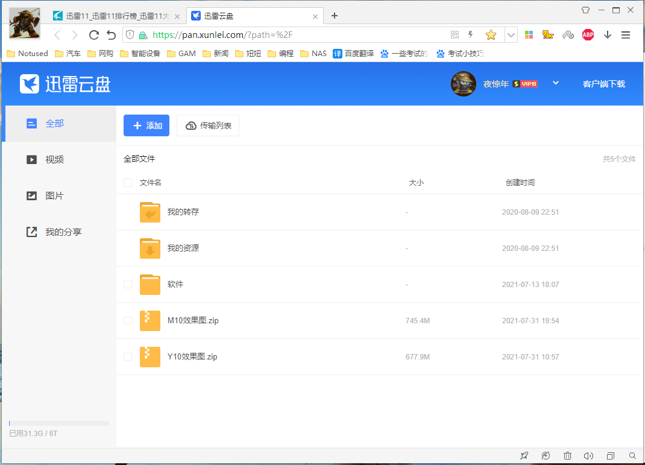Image resolution: width=645 pixels, height=465 pixels.
Task: Open the QR code icon in address bar
Action: [x=455, y=35]
